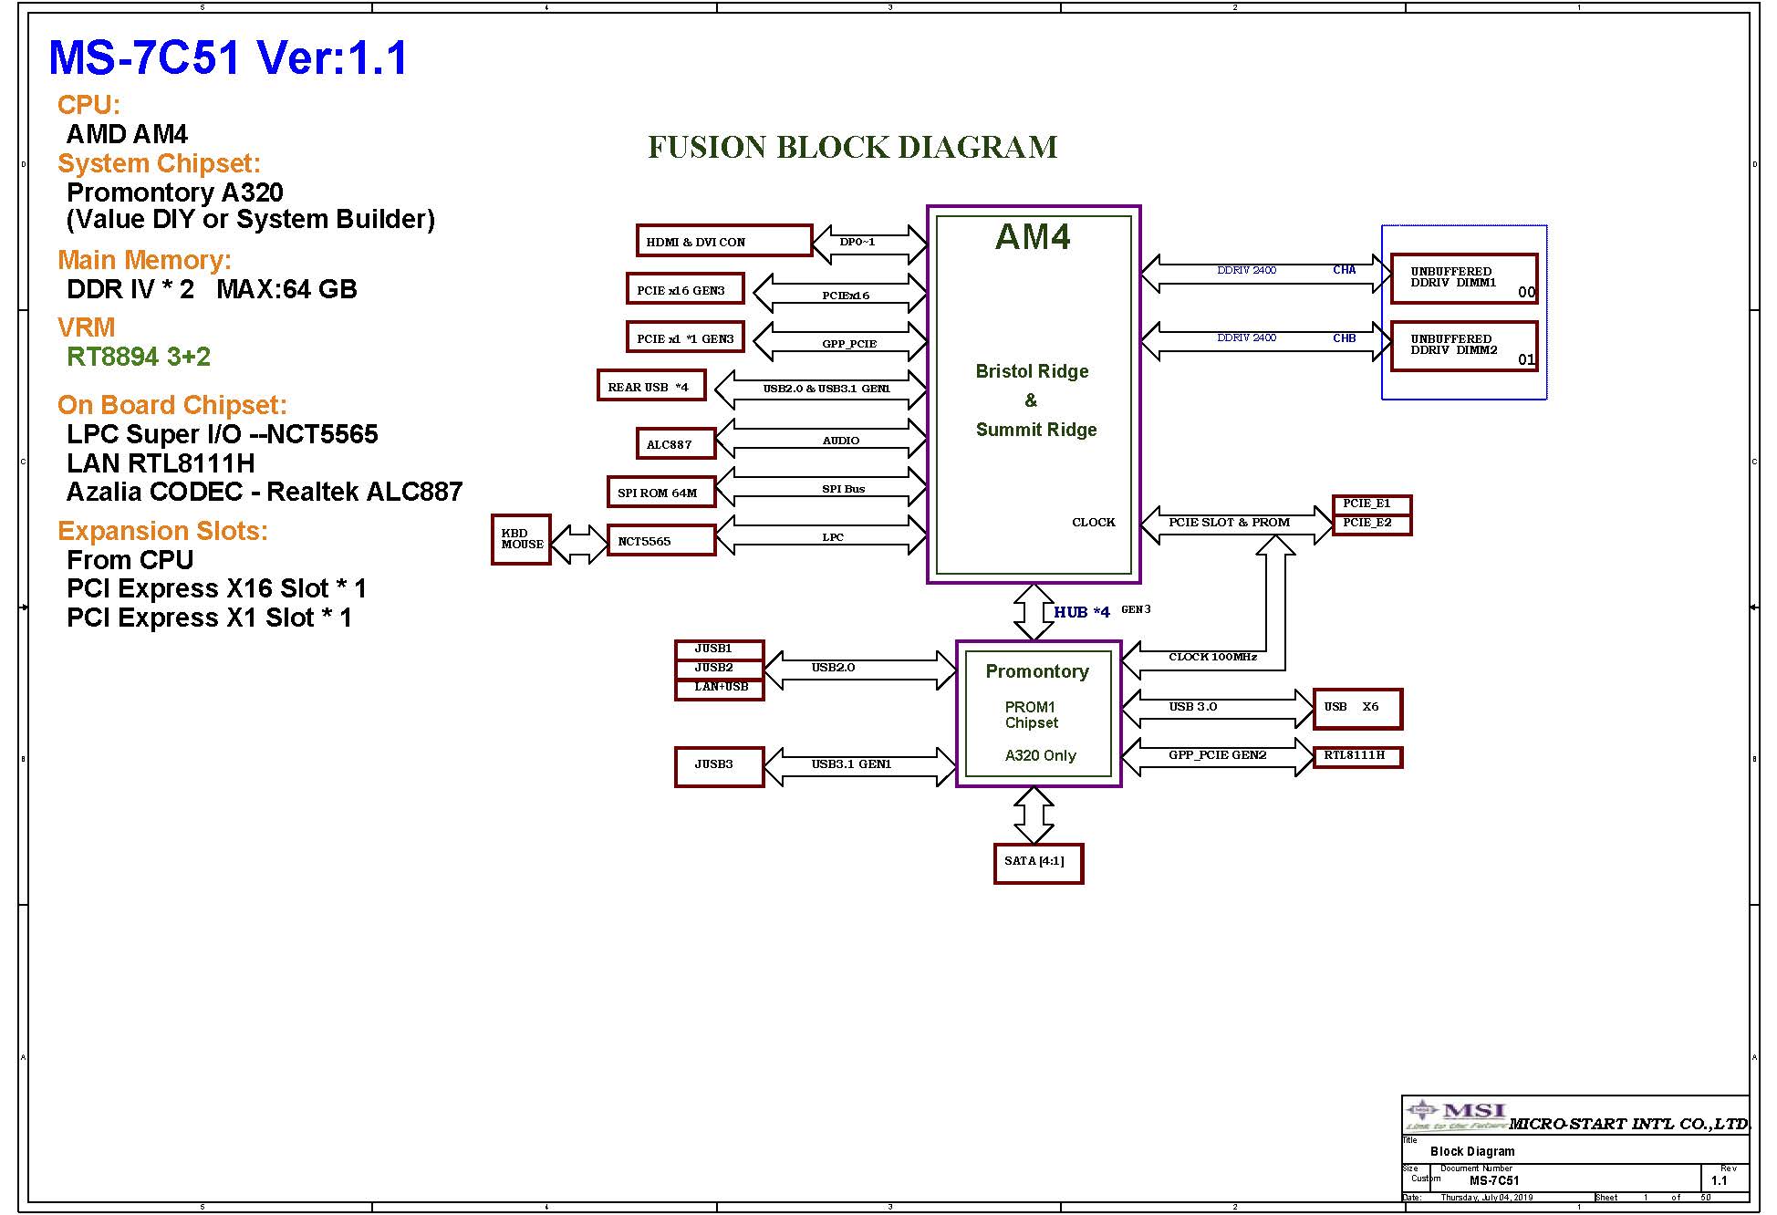Select the 'AUDIO' arrow label
The width and height of the screenshot is (1777, 1215).
pos(841,441)
